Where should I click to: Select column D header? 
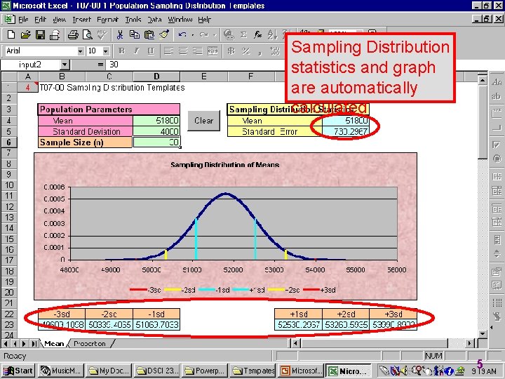156,77
